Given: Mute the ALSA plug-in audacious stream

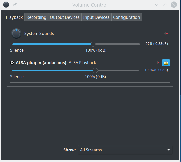Looking at the screenshot, I should (158, 63).
